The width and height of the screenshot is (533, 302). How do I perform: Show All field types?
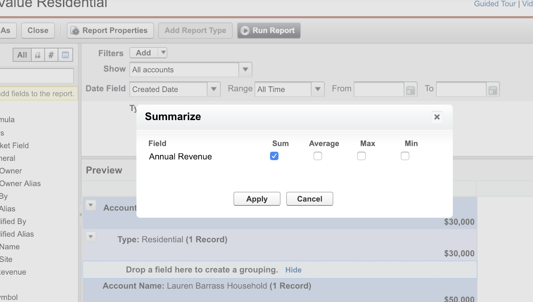pos(22,55)
